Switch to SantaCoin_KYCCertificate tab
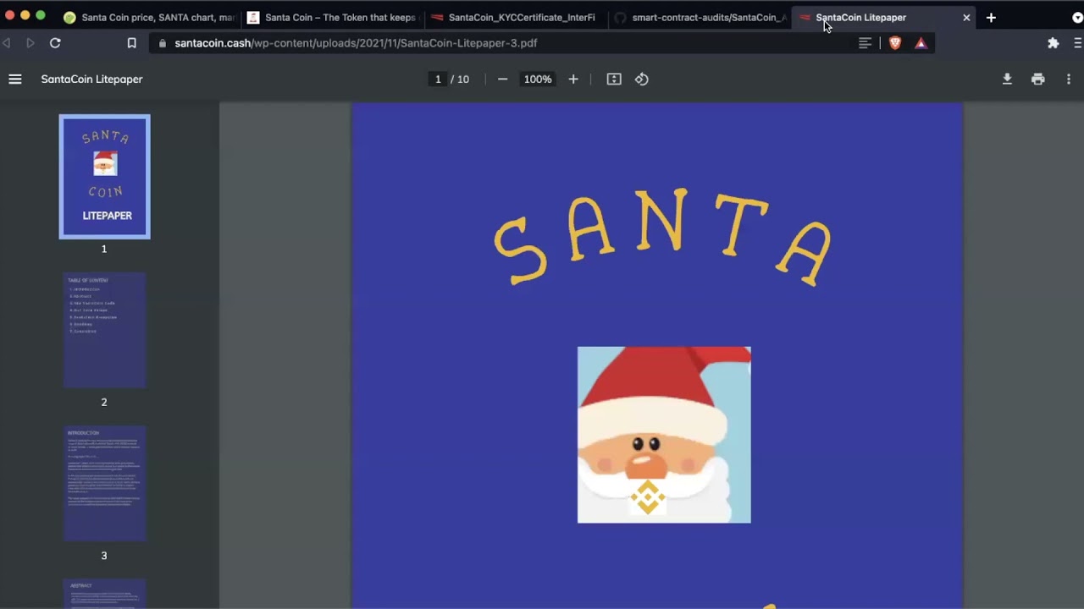1084x609 pixels. point(515,17)
